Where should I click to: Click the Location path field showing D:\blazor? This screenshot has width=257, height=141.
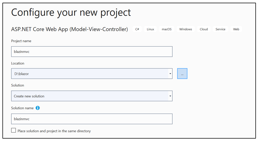point(89,73)
